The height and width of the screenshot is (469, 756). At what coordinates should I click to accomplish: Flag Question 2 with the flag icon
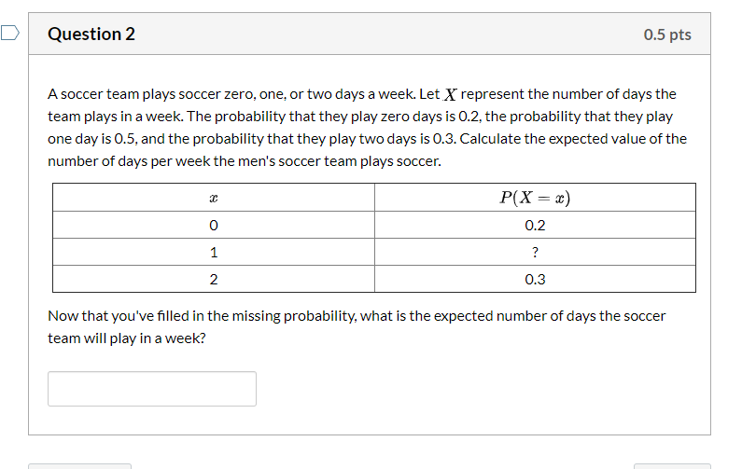pyautogui.click(x=9, y=34)
